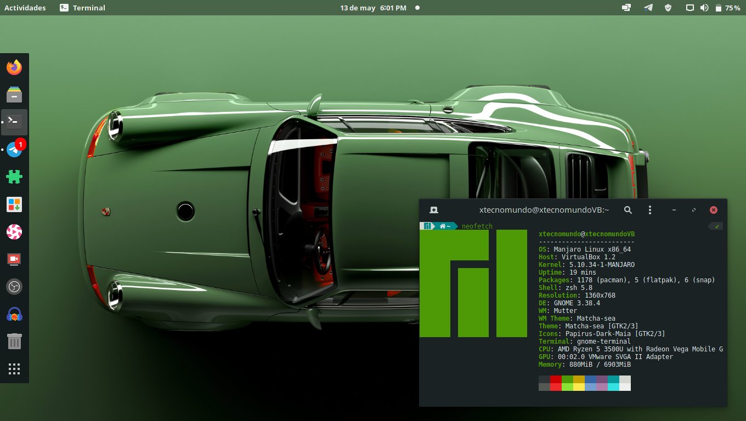This screenshot has width=746, height=421.
Task: Show all applications grid
Action: (14, 369)
